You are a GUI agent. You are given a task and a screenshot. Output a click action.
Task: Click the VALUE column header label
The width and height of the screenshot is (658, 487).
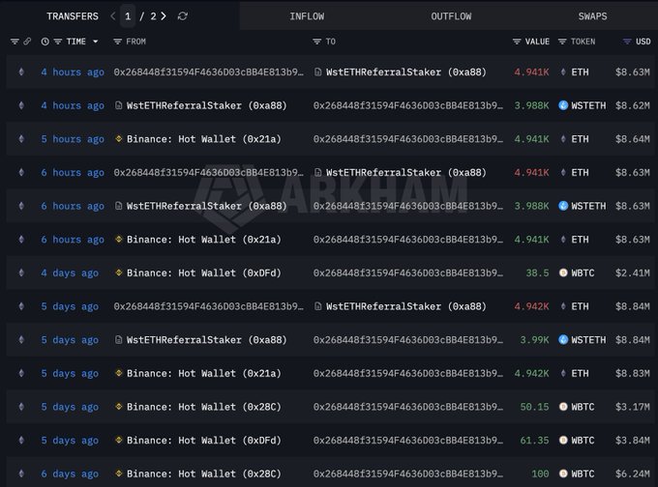point(537,42)
